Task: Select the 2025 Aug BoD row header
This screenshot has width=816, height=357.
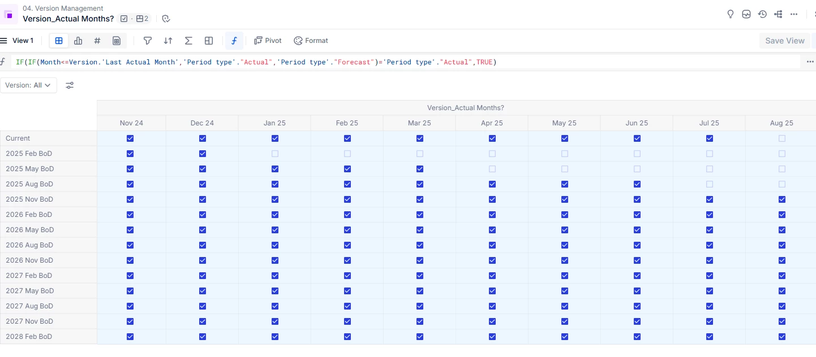Action: point(49,184)
